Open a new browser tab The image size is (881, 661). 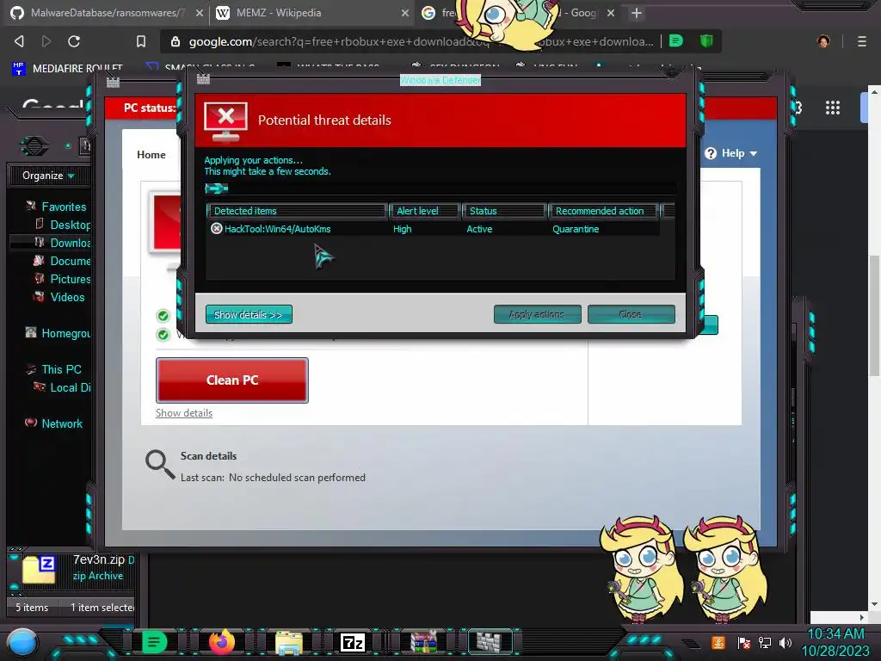(636, 13)
